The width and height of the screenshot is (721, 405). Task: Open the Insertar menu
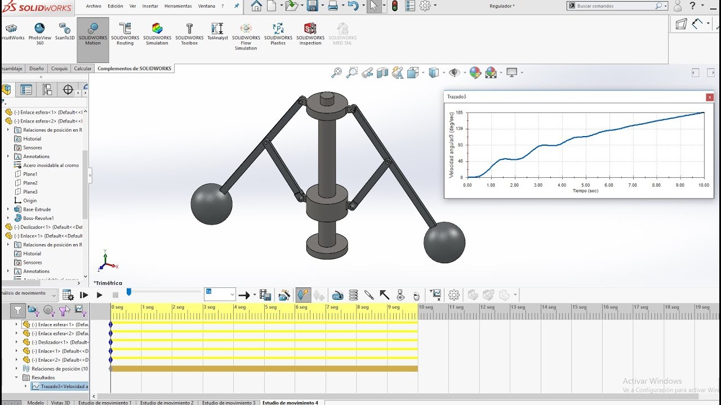[150, 6]
